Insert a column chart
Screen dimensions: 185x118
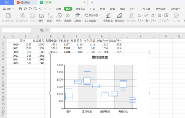[x=139, y=15]
